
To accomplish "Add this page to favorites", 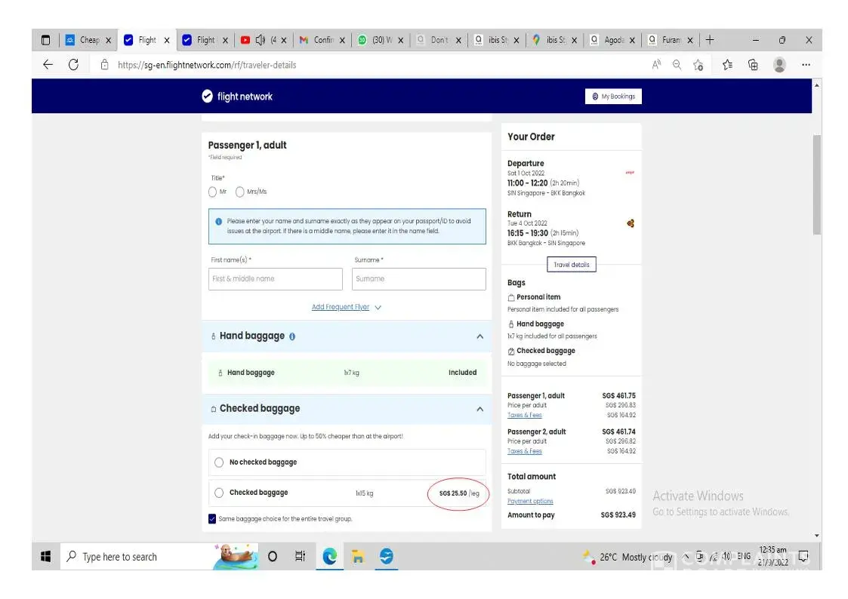I will [698, 65].
